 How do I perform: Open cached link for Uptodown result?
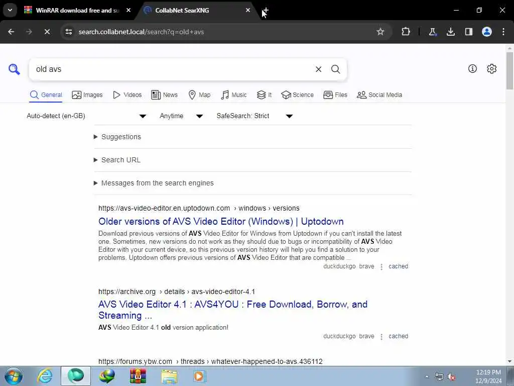398,266
